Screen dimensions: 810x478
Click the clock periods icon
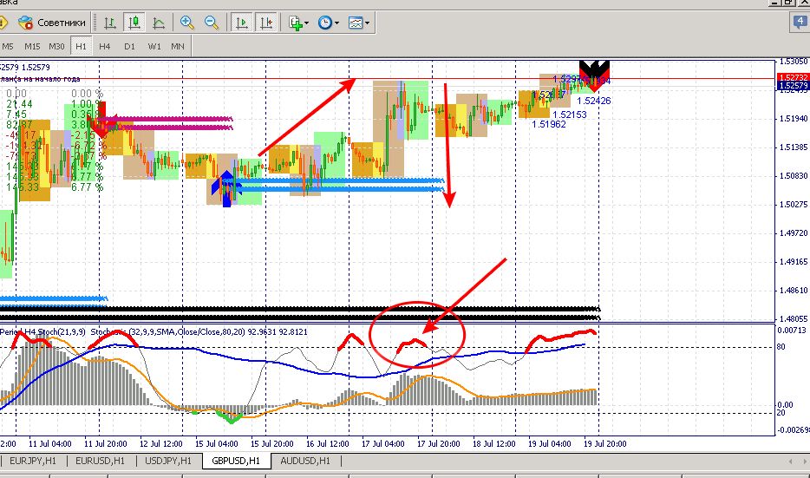tap(324, 23)
